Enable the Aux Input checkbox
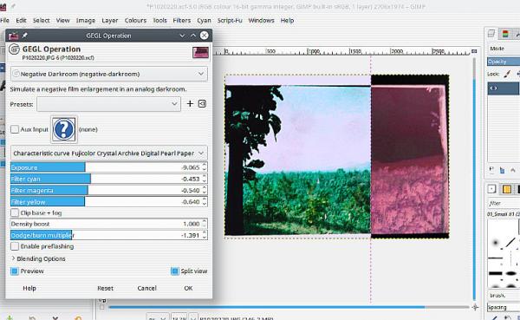This screenshot has width=520, height=320. [x=15, y=129]
